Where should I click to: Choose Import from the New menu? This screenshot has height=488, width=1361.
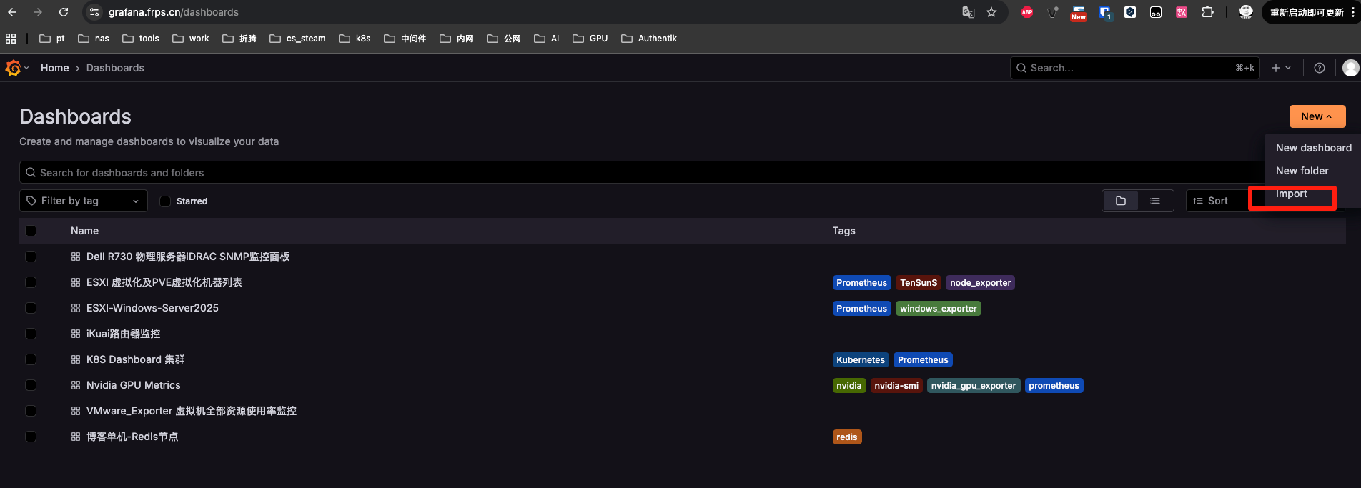pos(1291,194)
